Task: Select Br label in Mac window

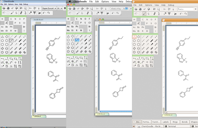Action: 90,26
